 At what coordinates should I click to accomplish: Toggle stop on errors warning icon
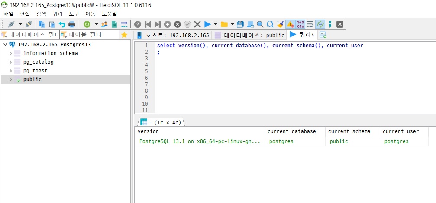290,24
